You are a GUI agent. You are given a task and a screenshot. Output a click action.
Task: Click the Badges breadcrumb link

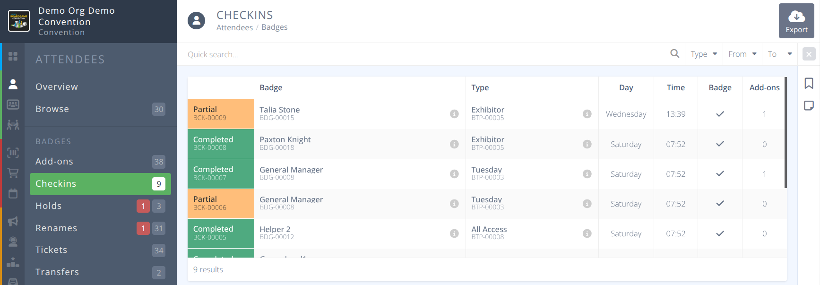(274, 27)
